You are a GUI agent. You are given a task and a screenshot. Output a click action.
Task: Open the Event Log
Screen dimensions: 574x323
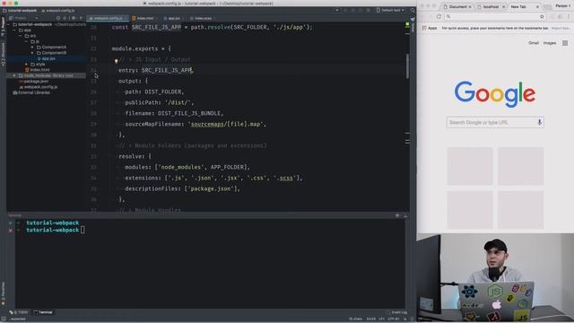pos(396,312)
